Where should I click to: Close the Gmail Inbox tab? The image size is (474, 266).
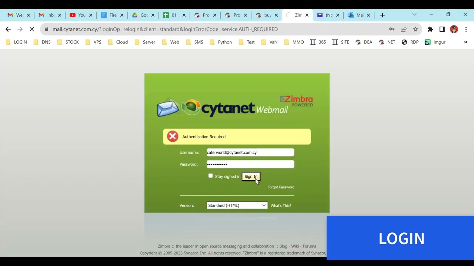pyautogui.click(x=59, y=15)
